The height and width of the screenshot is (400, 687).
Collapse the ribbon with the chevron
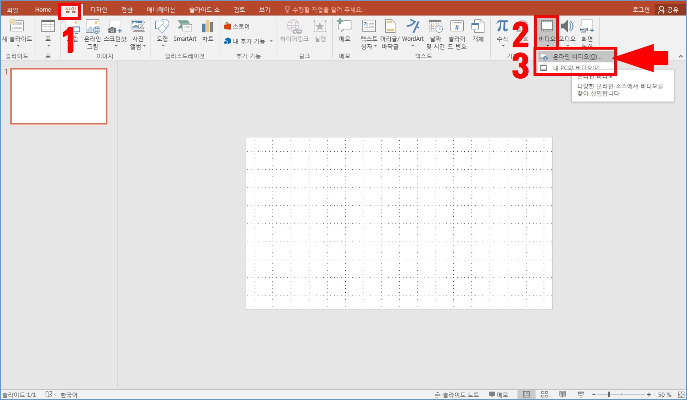(681, 56)
